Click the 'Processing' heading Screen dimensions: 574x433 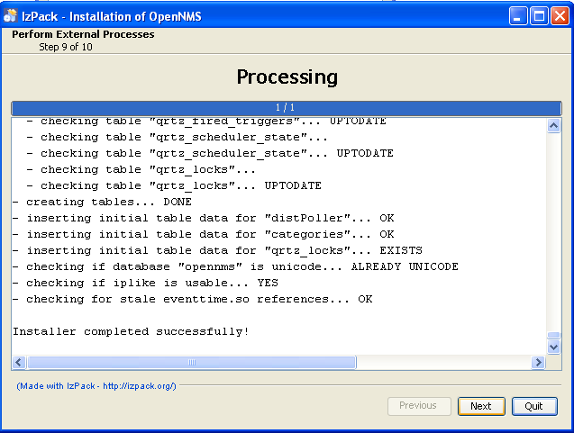[287, 77]
